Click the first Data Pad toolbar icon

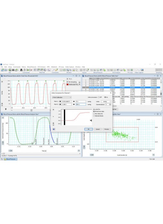click(x=35, y=70)
